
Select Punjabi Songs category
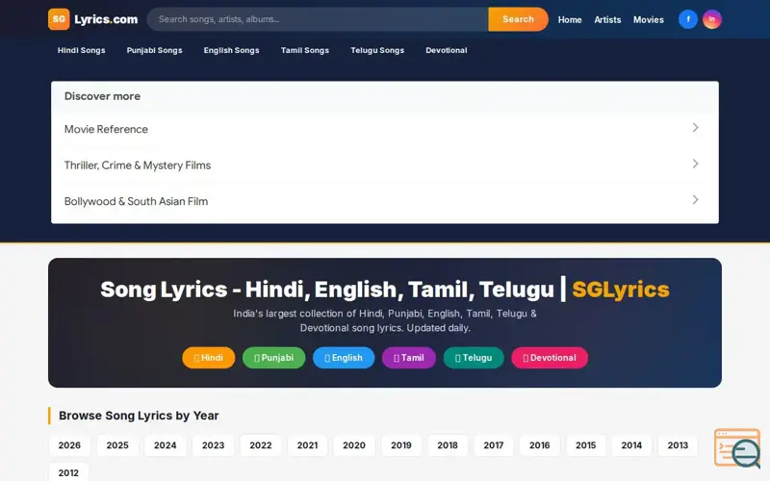(x=154, y=50)
